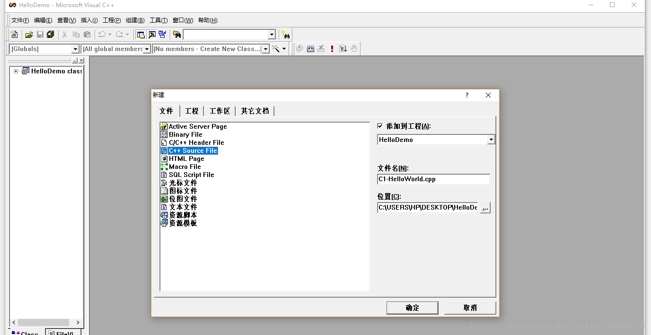Open the 帮助(H) menu
651x335 pixels.
click(208, 20)
